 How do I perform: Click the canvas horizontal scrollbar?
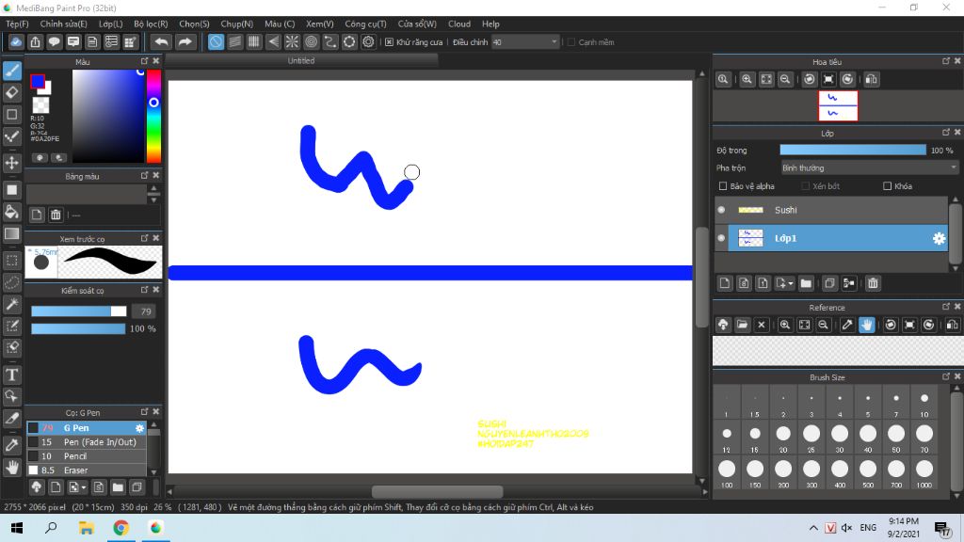pyautogui.click(x=437, y=491)
